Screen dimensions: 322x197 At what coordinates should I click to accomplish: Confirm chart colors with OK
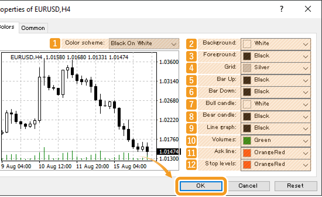201,186
